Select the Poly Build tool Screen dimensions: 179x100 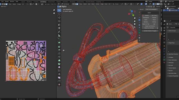[59, 61]
